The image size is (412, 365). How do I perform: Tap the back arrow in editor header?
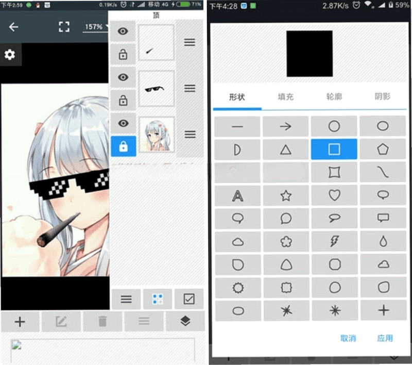(x=13, y=27)
